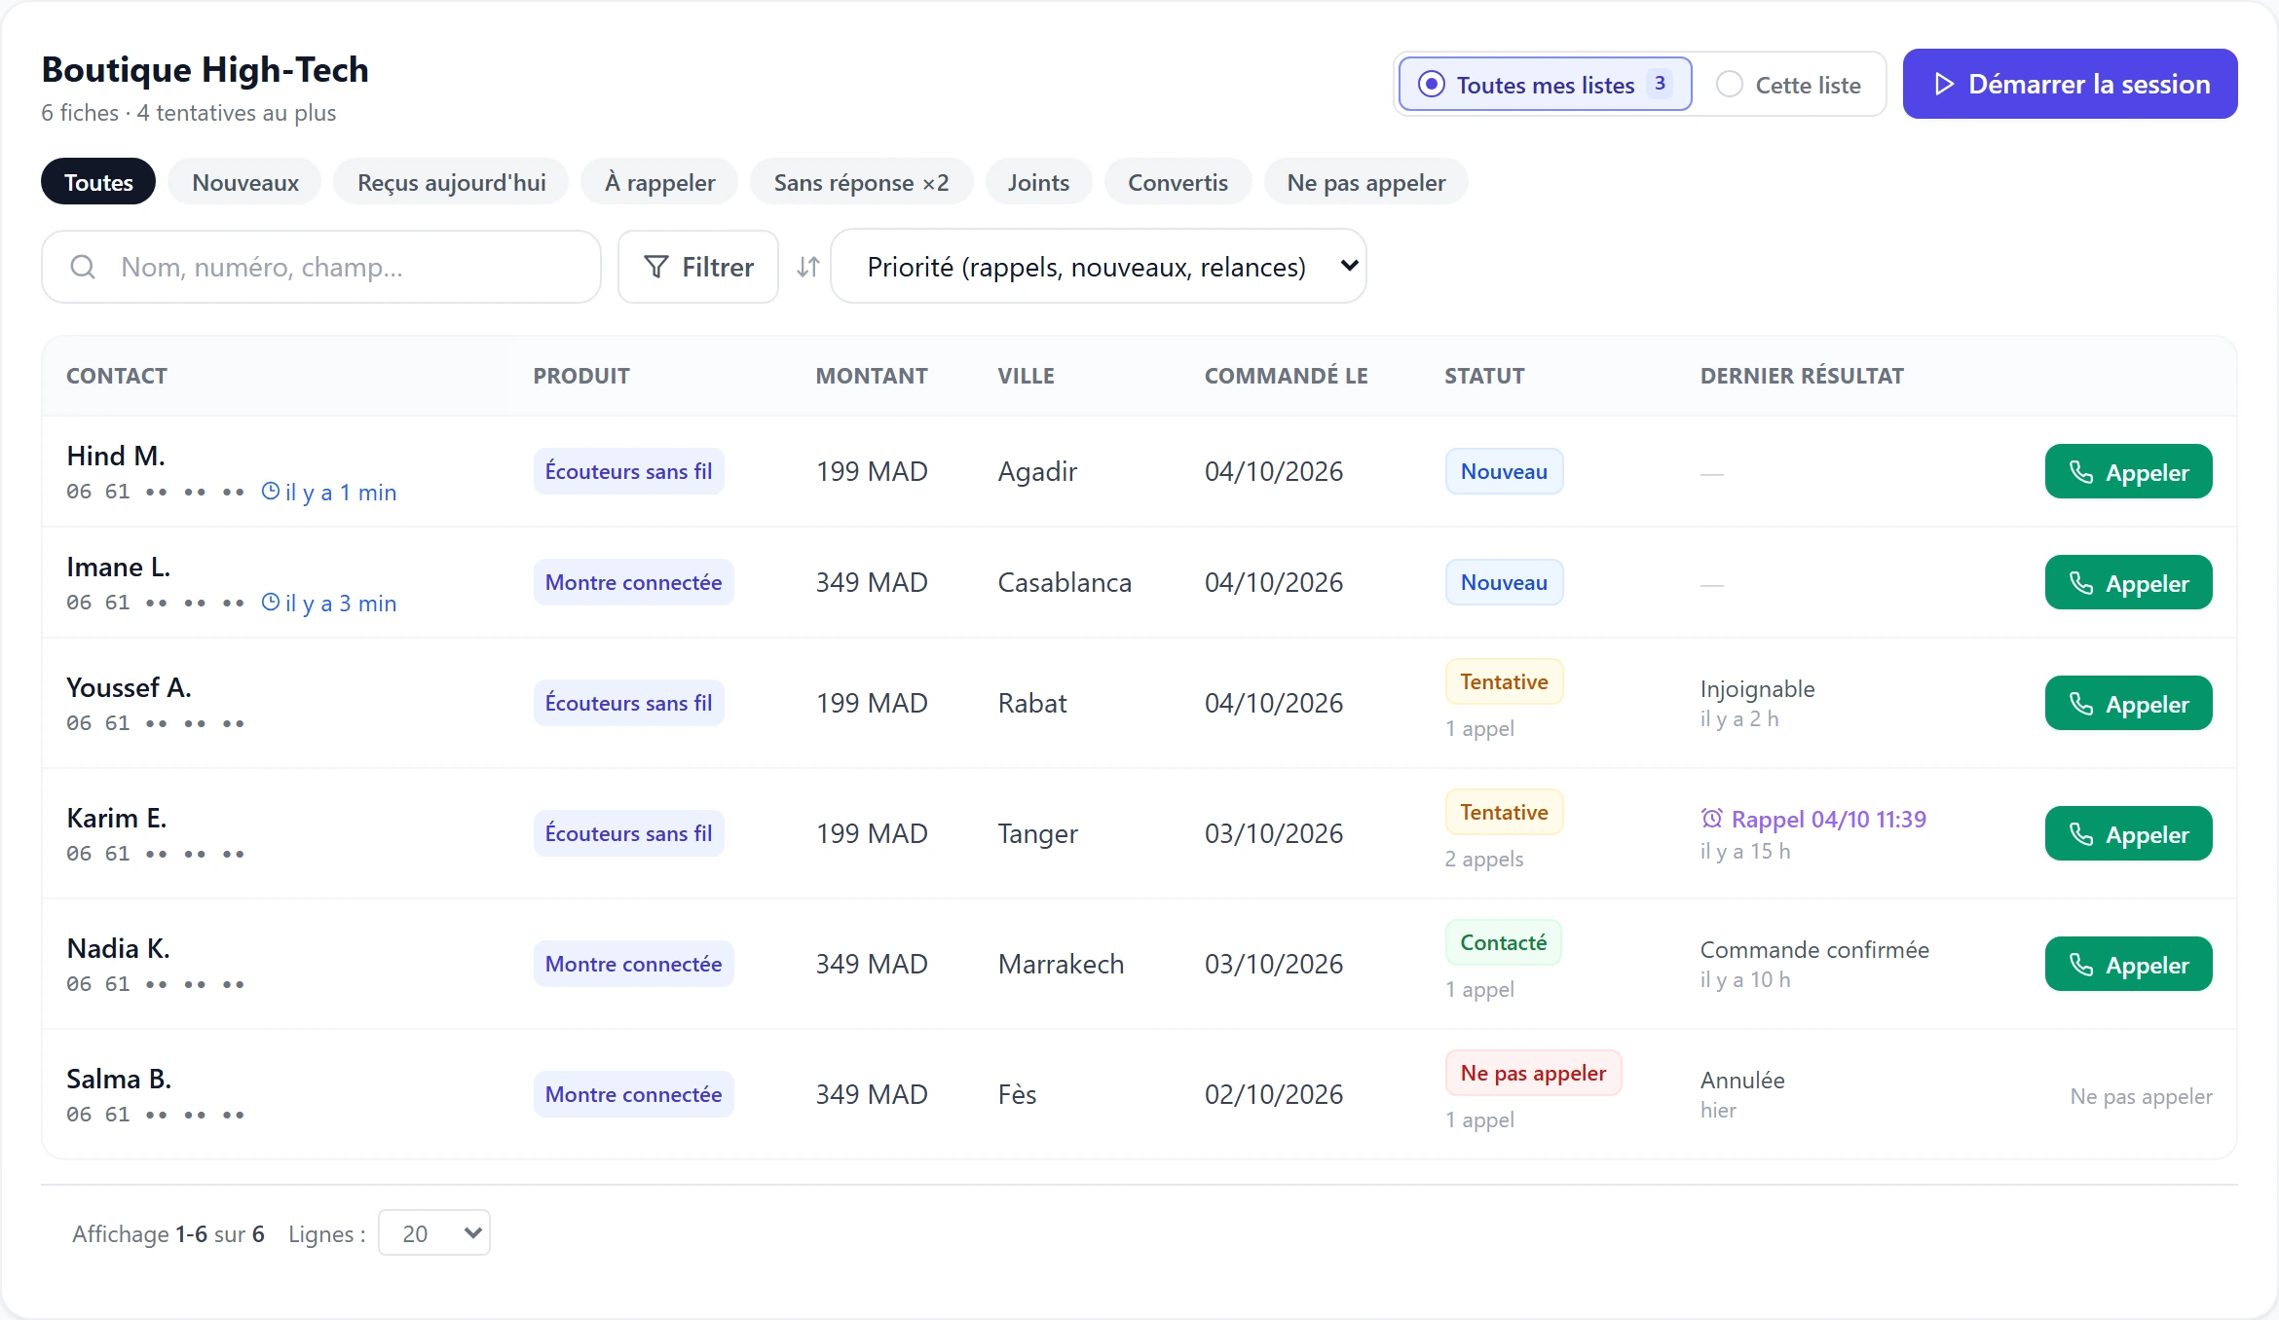Call Imane L. with Appeler button
Screen dimensions: 2279x1320
click(x=2128, y=583)
